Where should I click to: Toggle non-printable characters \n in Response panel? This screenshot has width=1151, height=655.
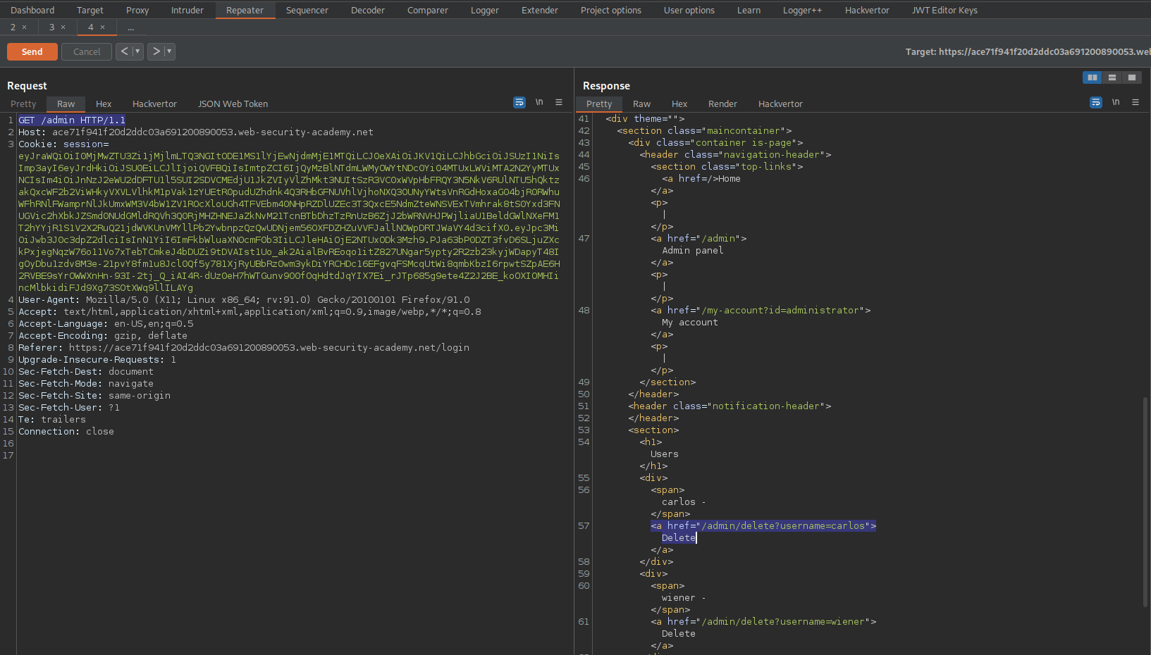(1116, 102)
